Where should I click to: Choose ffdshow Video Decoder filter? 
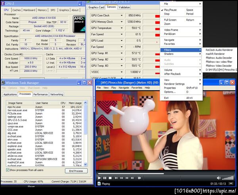coord(219,66)
